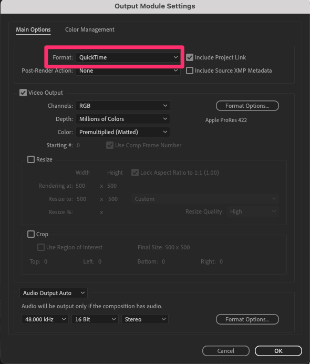
Task: Enable the Crop checkbox
Action: [31, 234]
